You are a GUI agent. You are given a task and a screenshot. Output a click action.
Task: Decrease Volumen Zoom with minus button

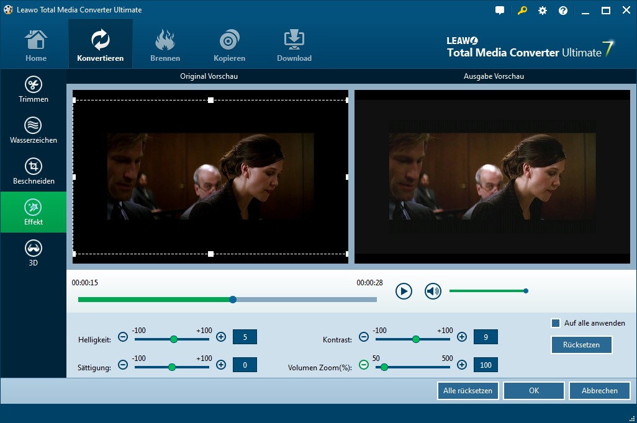(x=364, y=365)
